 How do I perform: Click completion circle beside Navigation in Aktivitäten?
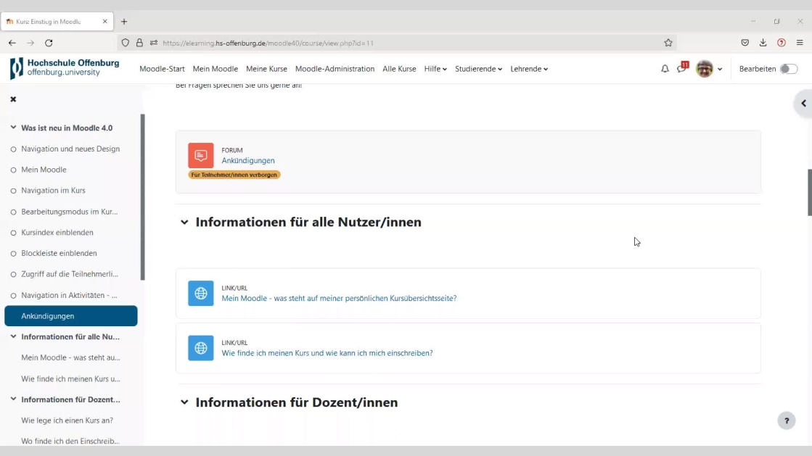pyautogui.click(x=14, y=296)
